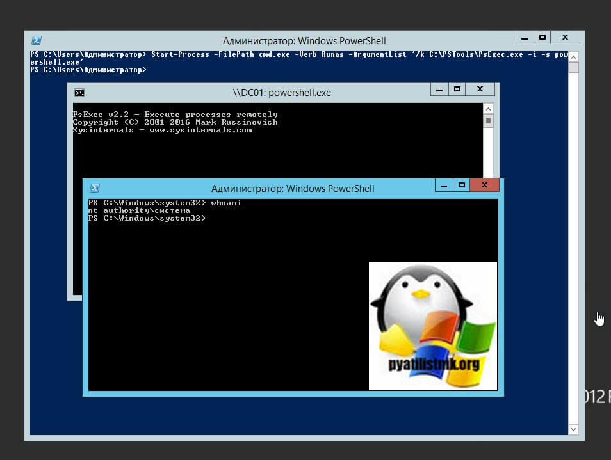Click the outer window title 'Администратор: Windows PowerShell'
The image size is (611, 460).
[x=304, y=41]
